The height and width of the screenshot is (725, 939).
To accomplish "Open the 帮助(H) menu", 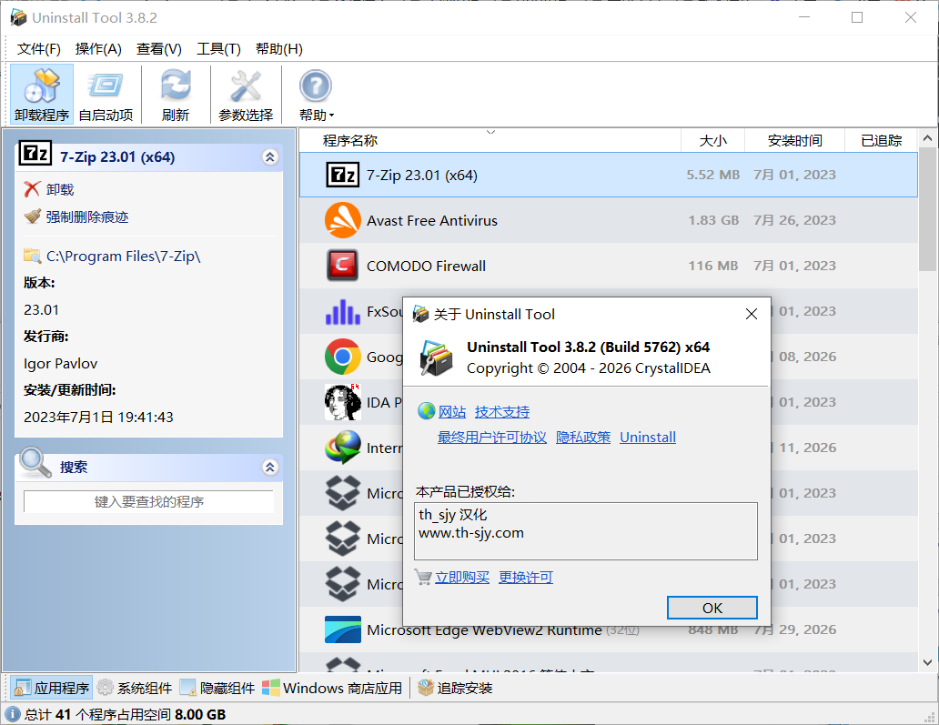I will (x=279, y=49).
